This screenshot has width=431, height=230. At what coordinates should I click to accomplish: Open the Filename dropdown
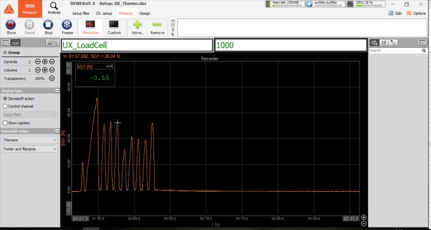[30, 140]
